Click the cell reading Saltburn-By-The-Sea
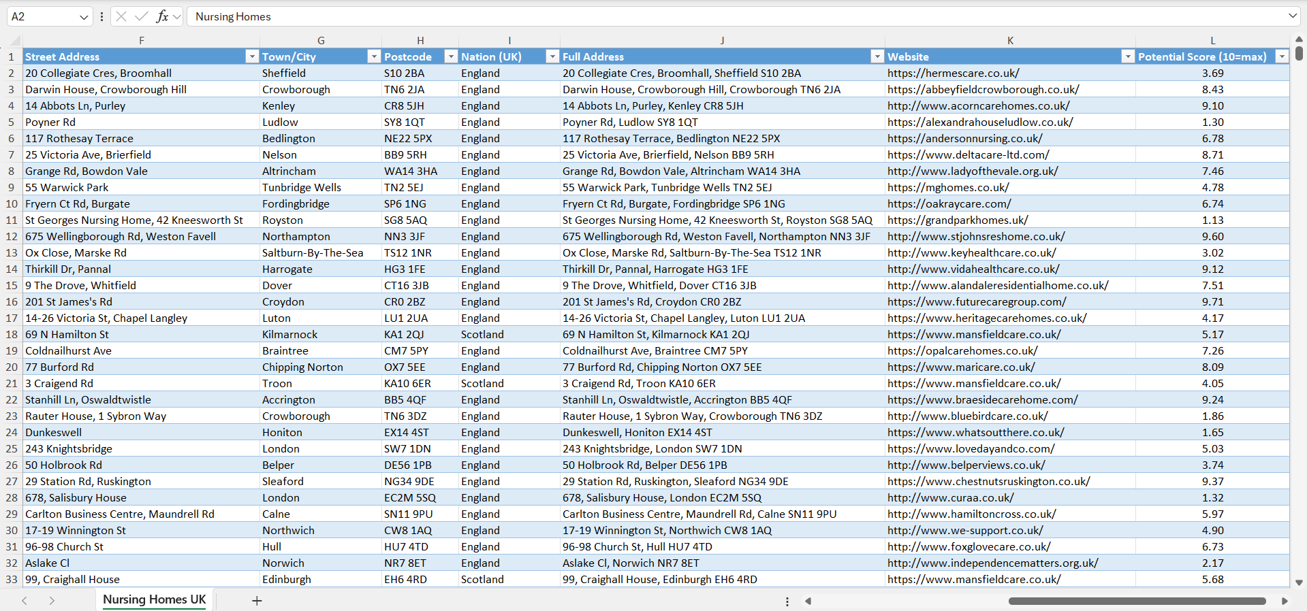This screenshot has width=1307, height=611. pyautogui.click(x=321, y=252)
